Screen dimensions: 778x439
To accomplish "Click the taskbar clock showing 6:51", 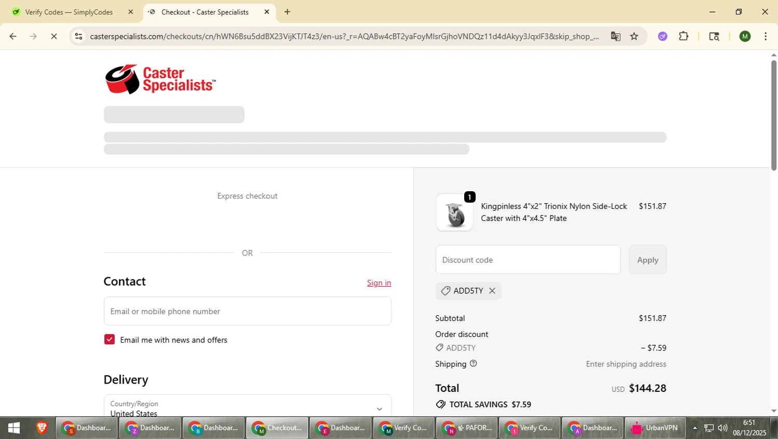I will 749,428.
